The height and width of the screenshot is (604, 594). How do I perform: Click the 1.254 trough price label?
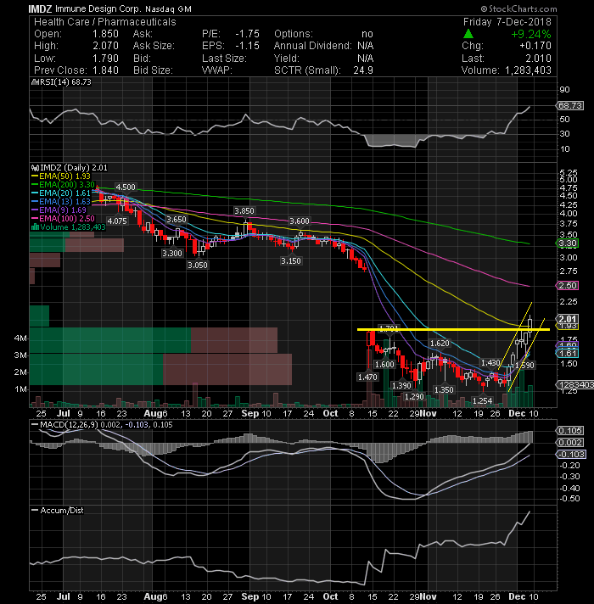[x=482, y=400]
